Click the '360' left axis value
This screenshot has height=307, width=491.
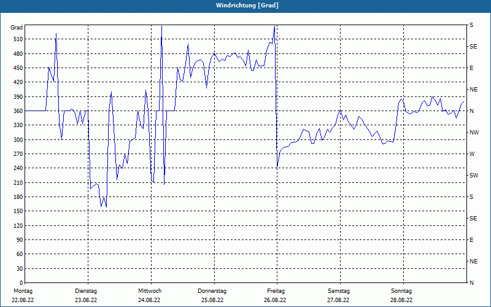point(18,111)
